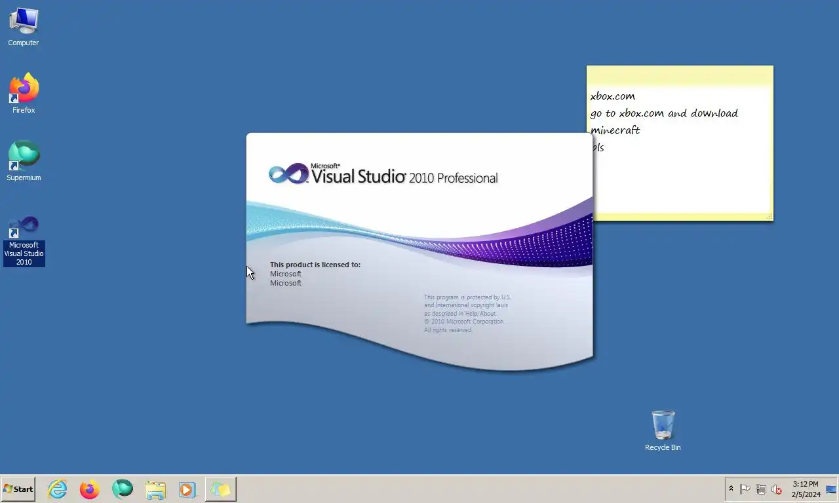839x503 pixels.
Task: Click the 'minecraft' line in the sticky note
Action: (x=615, y=130)
